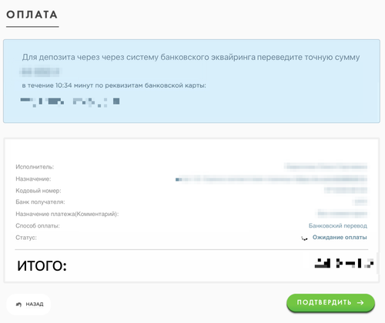Click the arrow icon on ПОДТВЕРДИТЬ
Viewport: 385px width, 323px height.
click(x=360, y=302)
